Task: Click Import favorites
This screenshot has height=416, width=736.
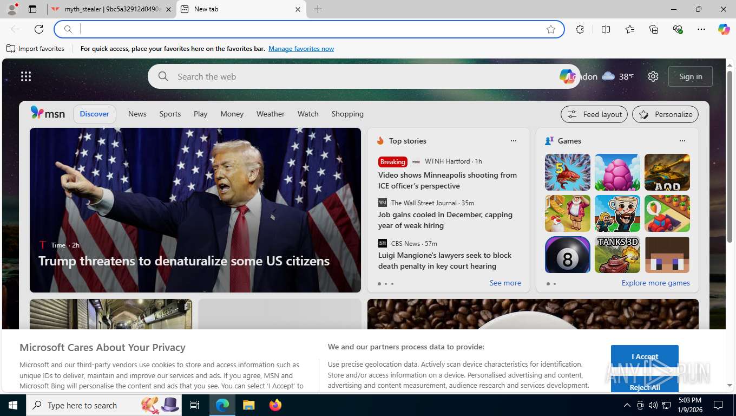Action: [35, 49]
